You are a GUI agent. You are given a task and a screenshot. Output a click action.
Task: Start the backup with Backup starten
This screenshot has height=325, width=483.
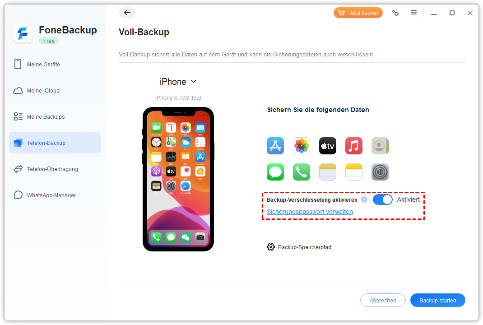click(437, 300)
